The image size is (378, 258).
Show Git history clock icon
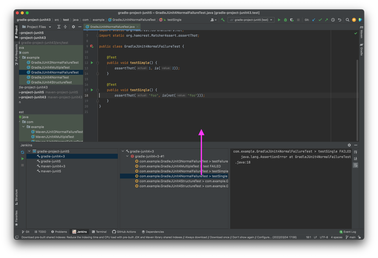333,20
